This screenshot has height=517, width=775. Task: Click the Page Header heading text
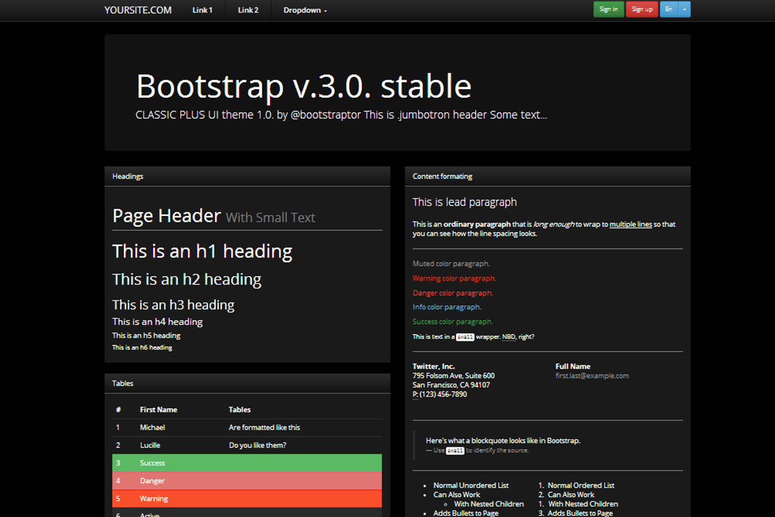point(167,216)
